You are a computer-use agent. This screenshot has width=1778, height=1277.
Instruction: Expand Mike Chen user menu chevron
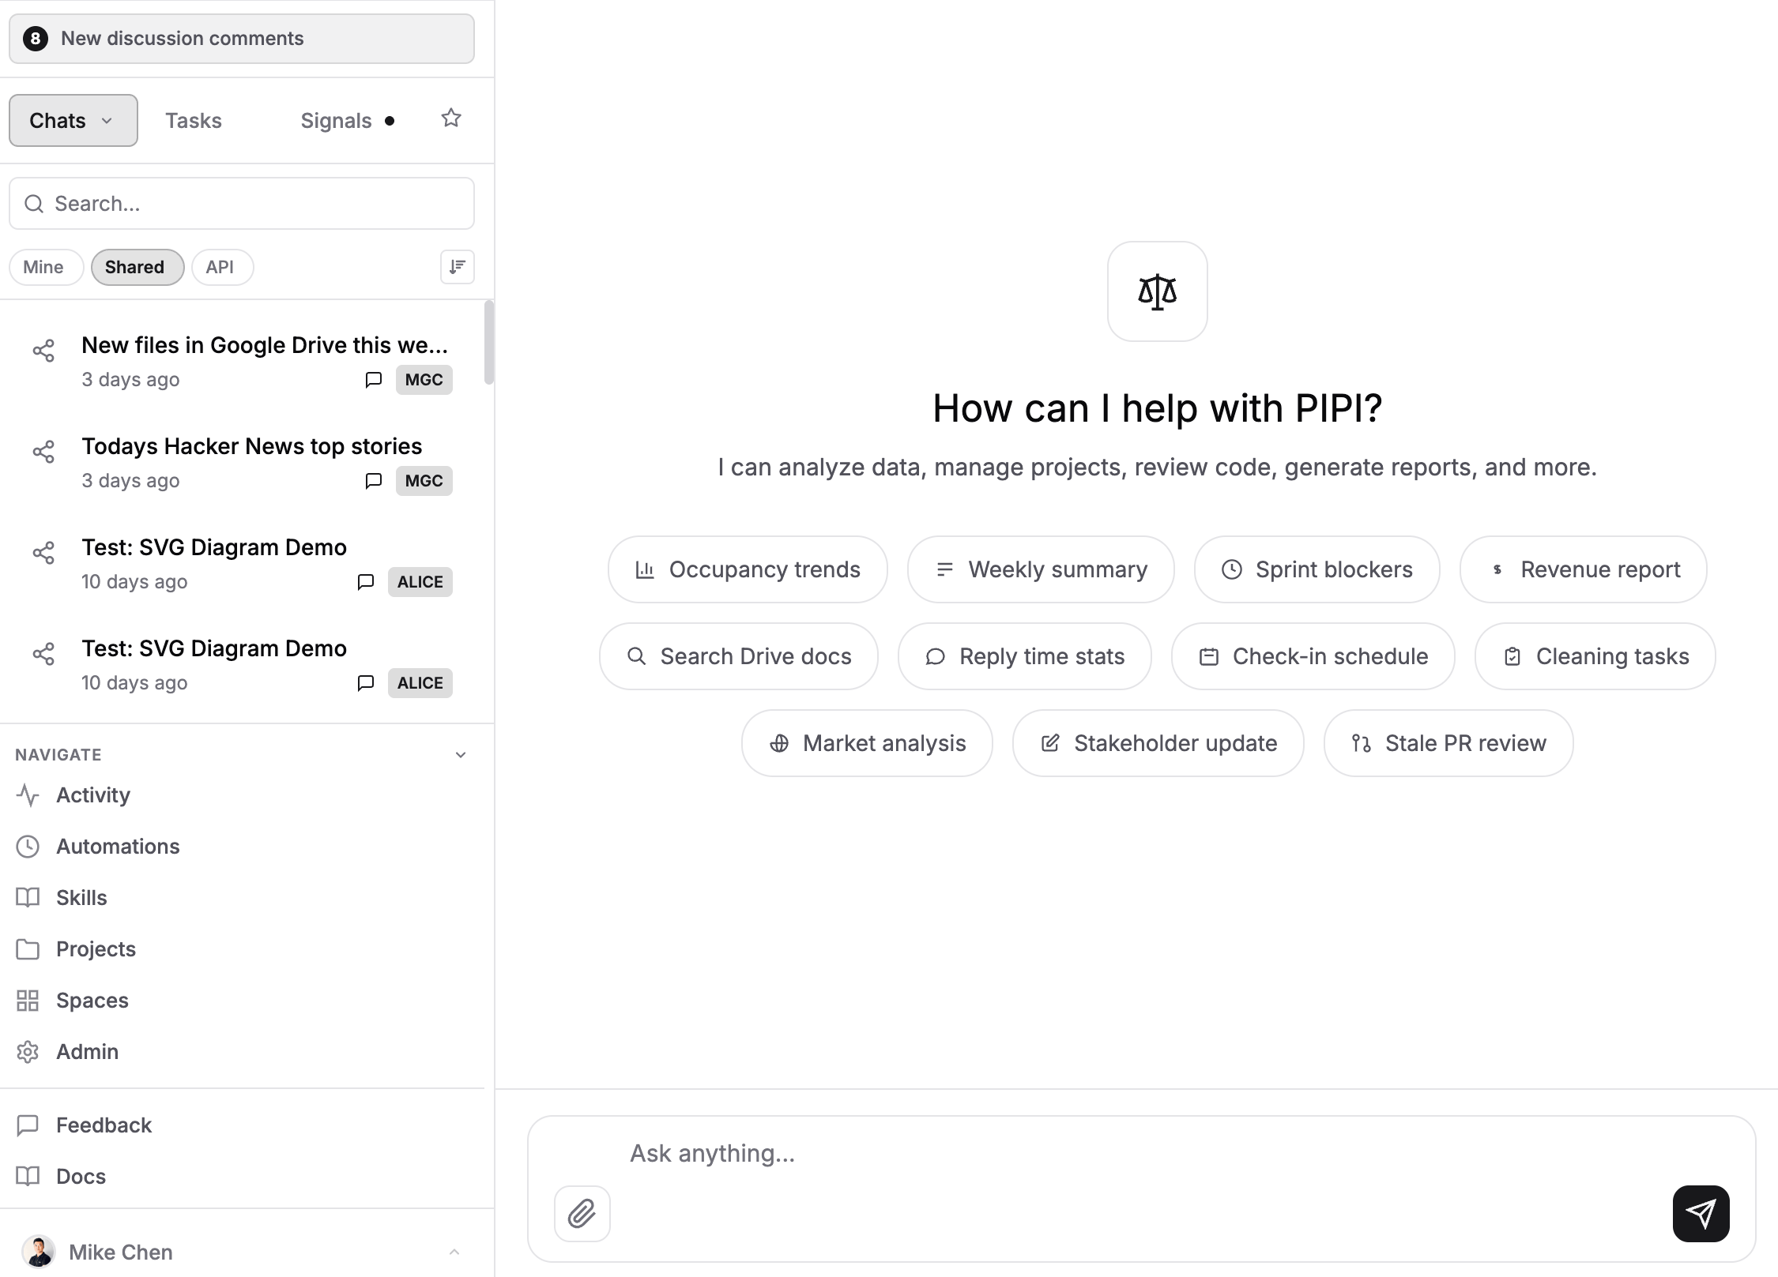(x=454, y=1252)
